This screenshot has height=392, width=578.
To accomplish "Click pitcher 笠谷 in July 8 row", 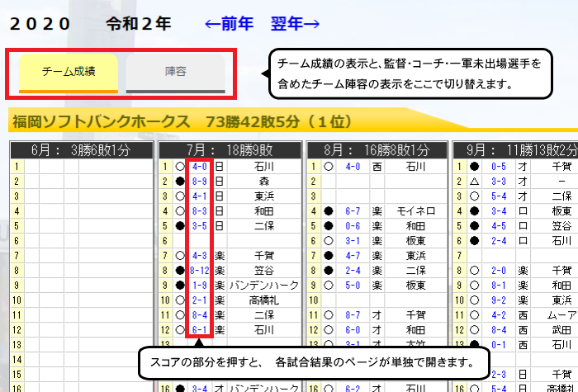I will [x=264, y=271].
